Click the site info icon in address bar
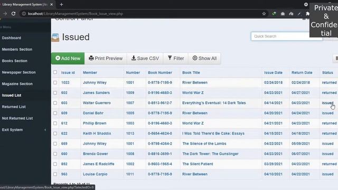The image size is (338, 190). tap(24, 14)
